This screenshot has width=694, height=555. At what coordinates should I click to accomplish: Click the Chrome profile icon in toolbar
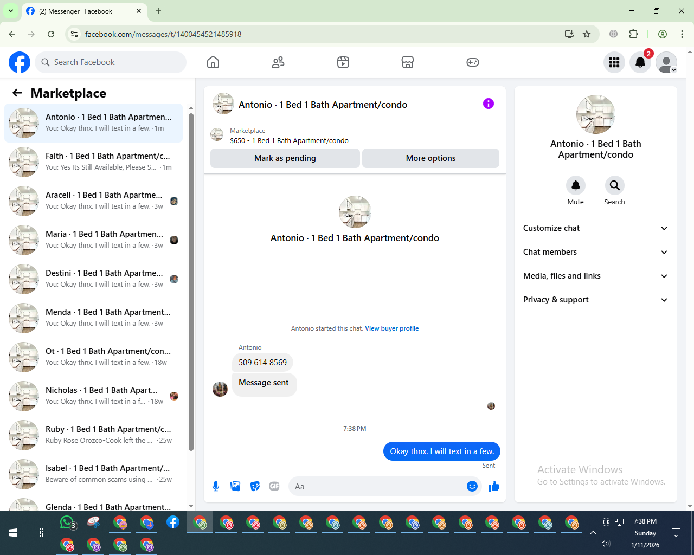[663, 34]
